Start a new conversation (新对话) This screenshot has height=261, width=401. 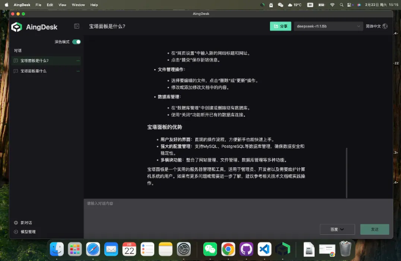coord(23,223)
